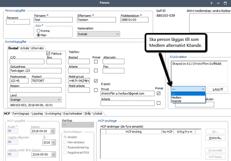Open the Utskick tab
231x161 pixels.
point(98,114)
